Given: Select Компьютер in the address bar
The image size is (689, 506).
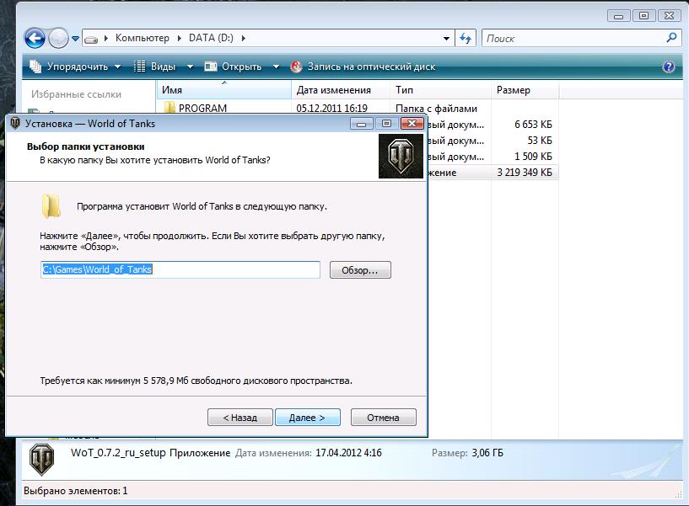Looking at the screenshot, I should click(x=142, y=38).
